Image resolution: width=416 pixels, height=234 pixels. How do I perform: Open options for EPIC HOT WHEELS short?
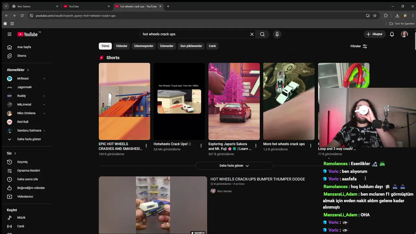click(146, 146)
